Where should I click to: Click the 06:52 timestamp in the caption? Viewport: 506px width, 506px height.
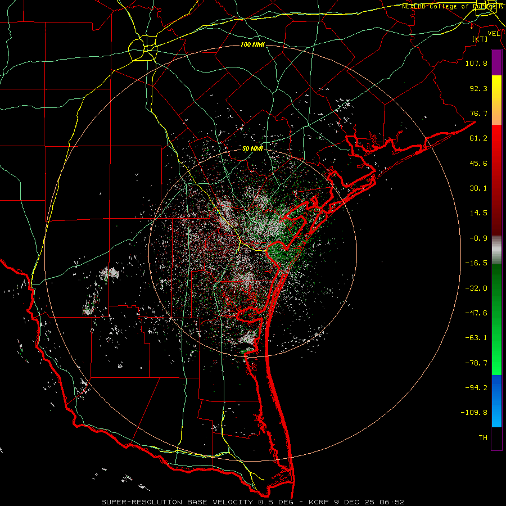click(x=392, y=502)
